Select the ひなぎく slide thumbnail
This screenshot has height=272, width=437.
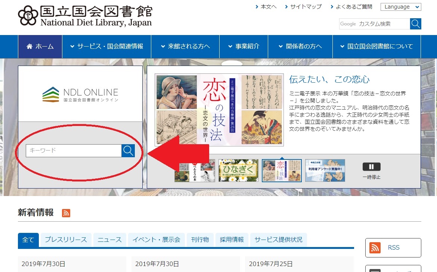click(239, 171)
